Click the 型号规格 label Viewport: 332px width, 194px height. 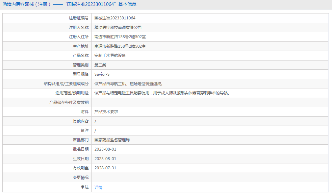[81, 74]
